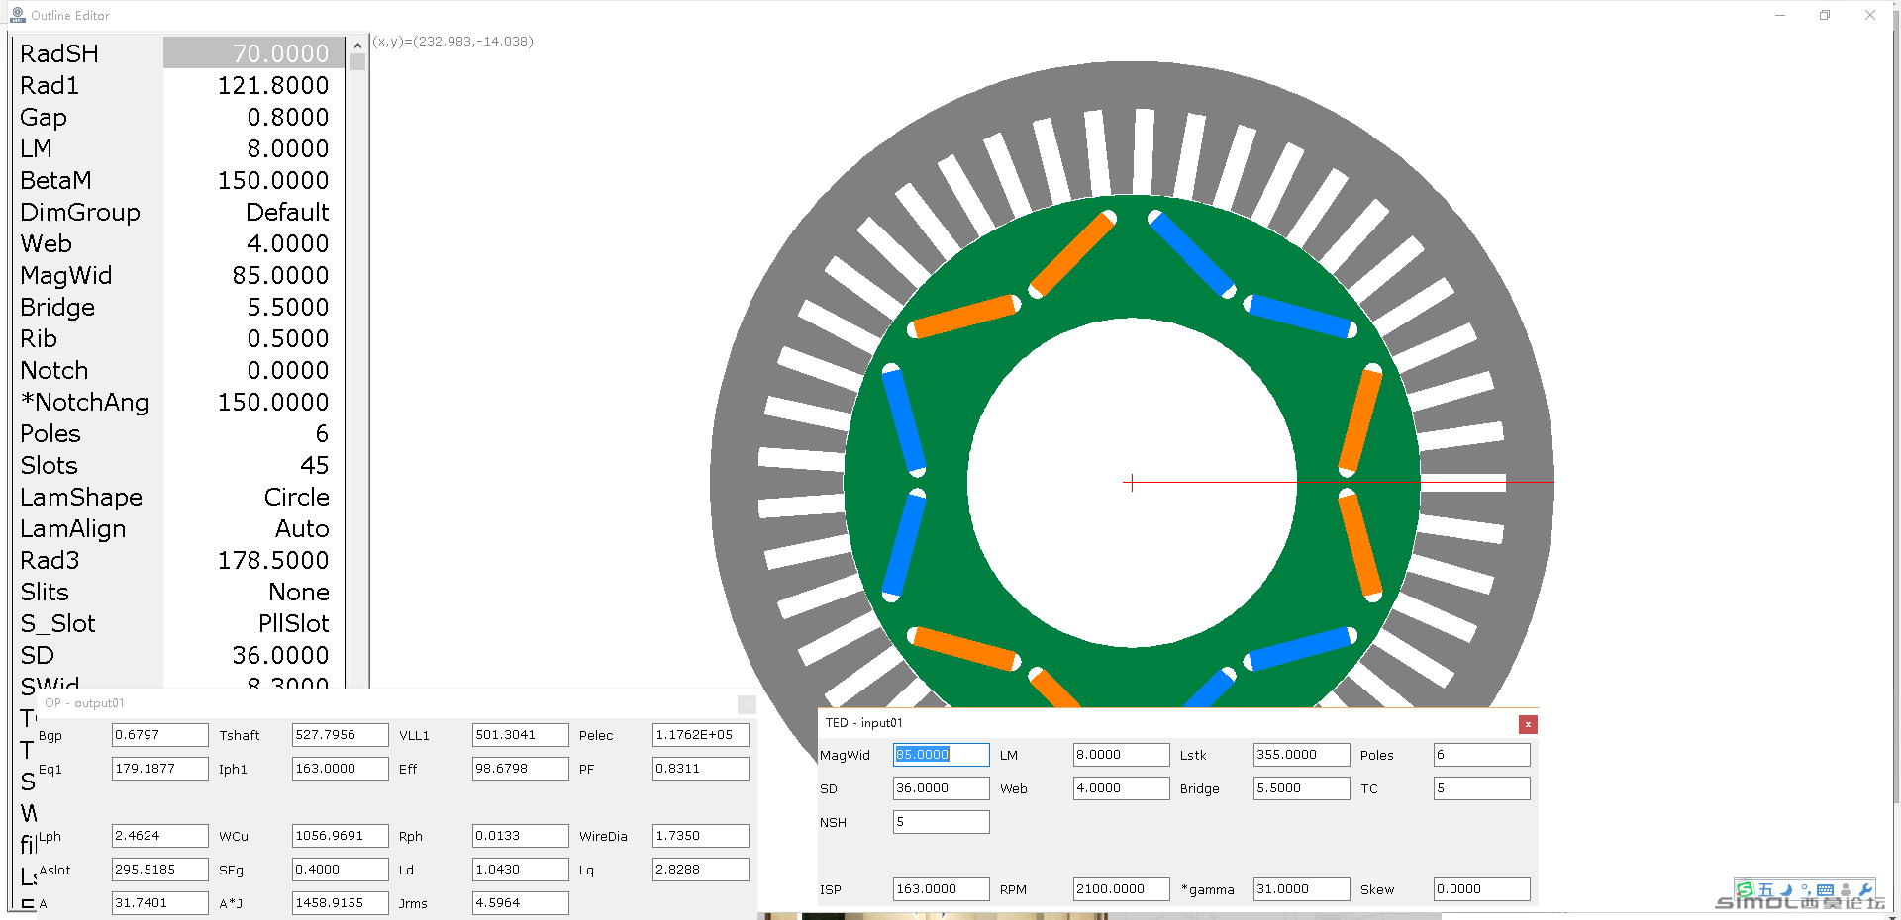Click the A*J output field
Viewport: 1901px width, 920px height.
click(x=340, y=903)
